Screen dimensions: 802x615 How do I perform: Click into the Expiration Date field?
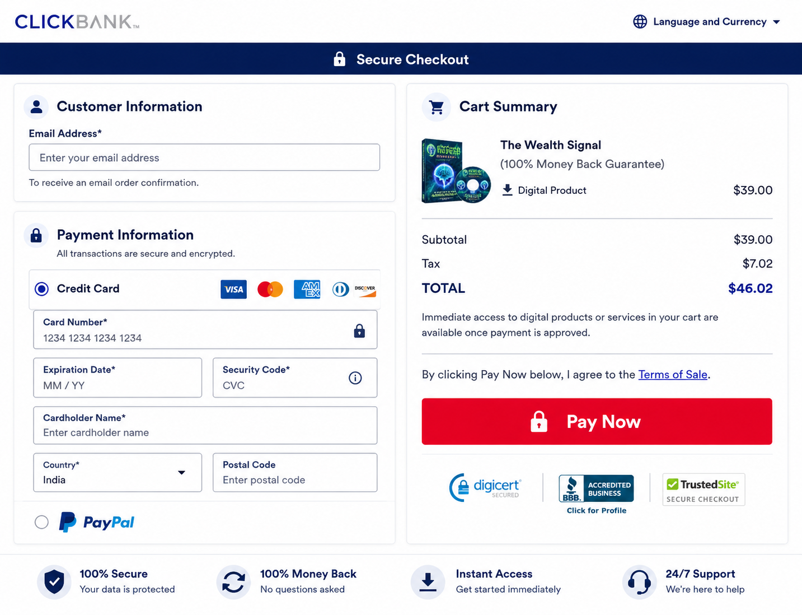[118, 378]
